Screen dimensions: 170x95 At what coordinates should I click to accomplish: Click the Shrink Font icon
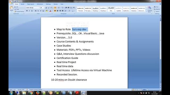click(49, 8)
